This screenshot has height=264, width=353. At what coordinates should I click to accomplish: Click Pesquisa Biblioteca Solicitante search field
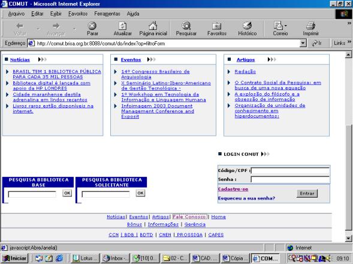click(x=105, y=194)
